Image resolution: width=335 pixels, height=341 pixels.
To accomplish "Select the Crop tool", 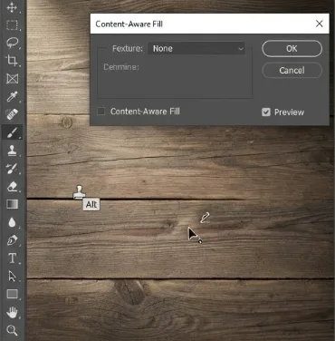I will 12,61.
